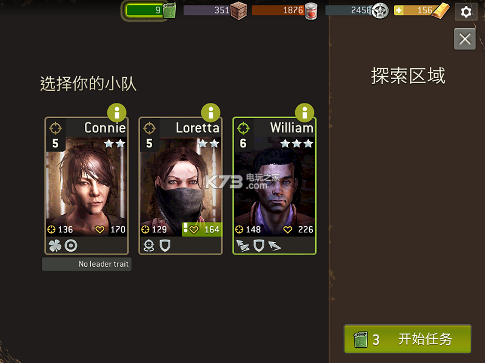485x363 pixels.
Task: Tap the green fuel progress bar showing 9
Action: point(145,10)
